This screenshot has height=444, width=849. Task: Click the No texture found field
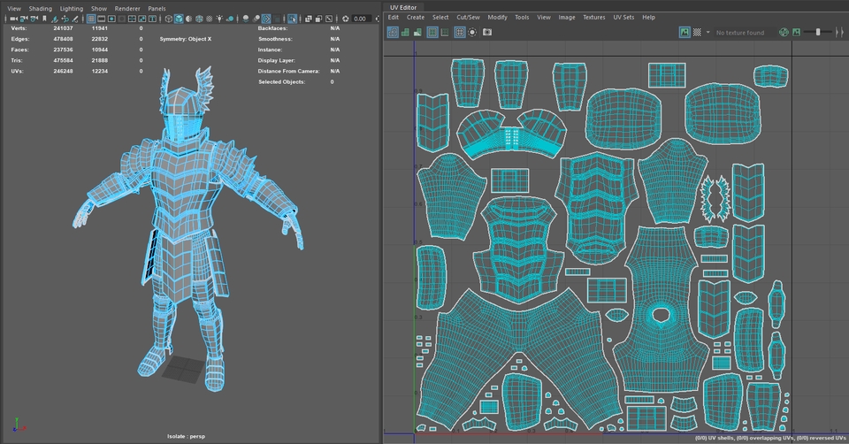pos(744,33)
